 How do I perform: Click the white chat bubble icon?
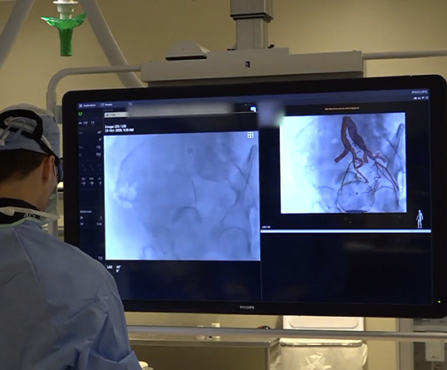click(253, 109)
